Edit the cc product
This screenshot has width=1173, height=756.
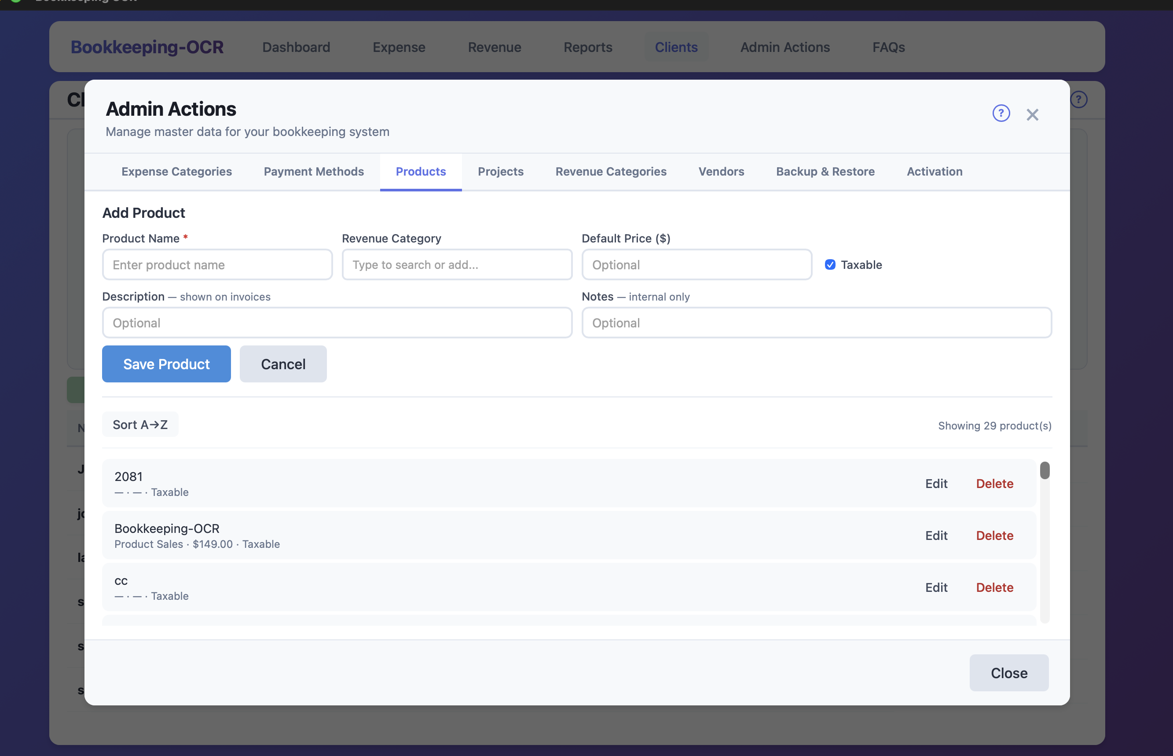click(936, 587)
